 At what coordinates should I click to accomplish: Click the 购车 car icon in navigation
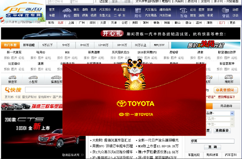pyautogui.click(x=67, y=10)
